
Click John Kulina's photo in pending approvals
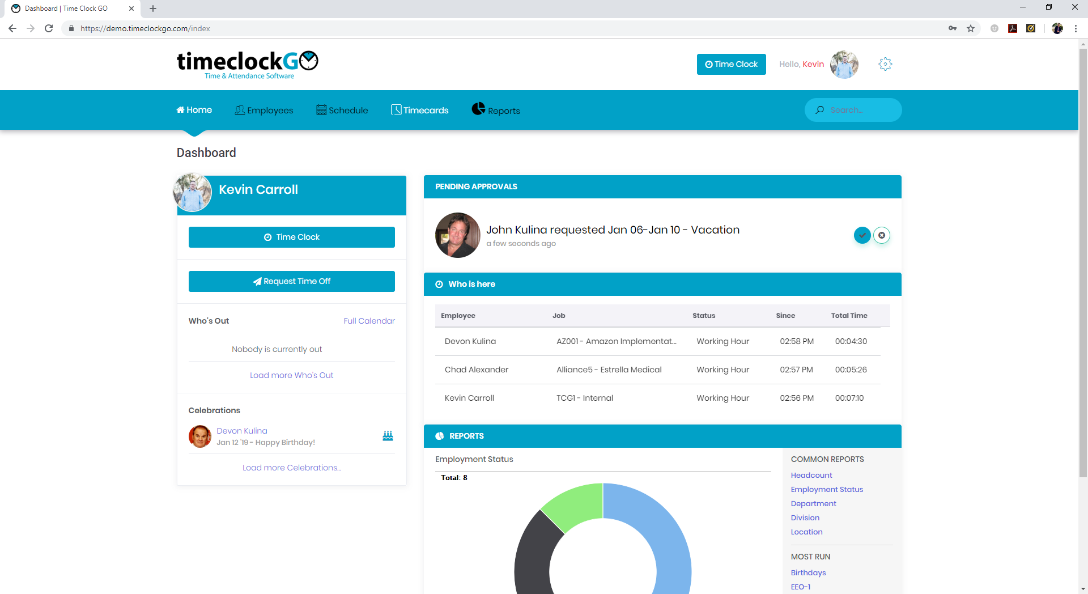(458, 235)
